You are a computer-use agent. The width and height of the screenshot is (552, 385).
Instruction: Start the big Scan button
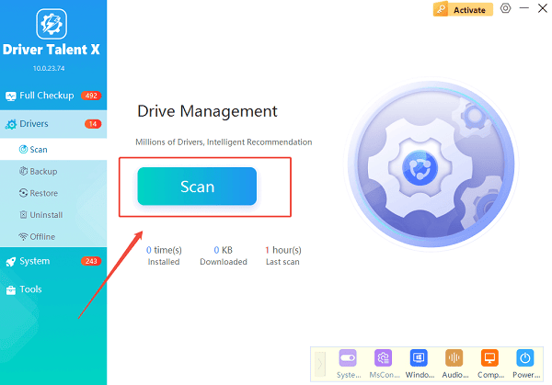coord(197,187)
